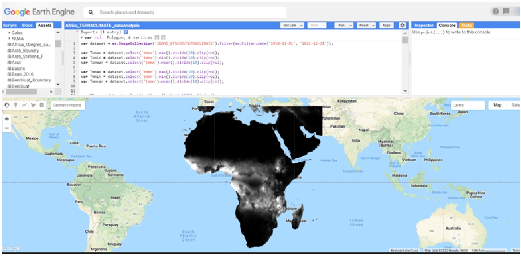521x256 pixels.
Task: Expand the NOAA folder in Assets
Action: coord(9,39)
